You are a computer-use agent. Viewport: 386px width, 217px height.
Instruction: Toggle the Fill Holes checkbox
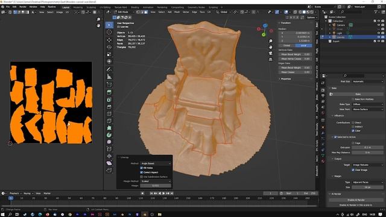point(142,168)
